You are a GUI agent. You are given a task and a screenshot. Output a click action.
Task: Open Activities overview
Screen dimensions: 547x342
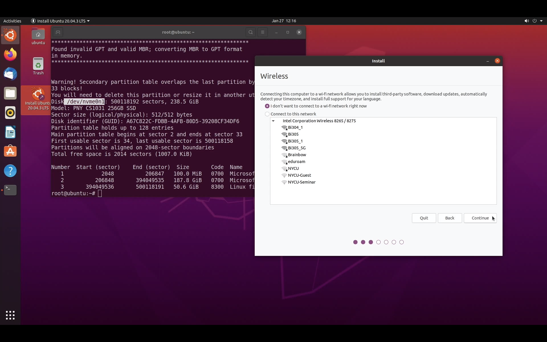(12, 21)
